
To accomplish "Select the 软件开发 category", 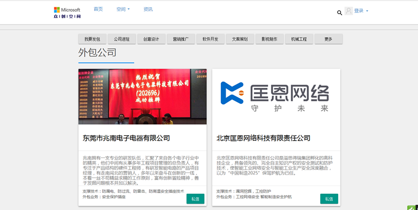I will (x=211, y=39).
